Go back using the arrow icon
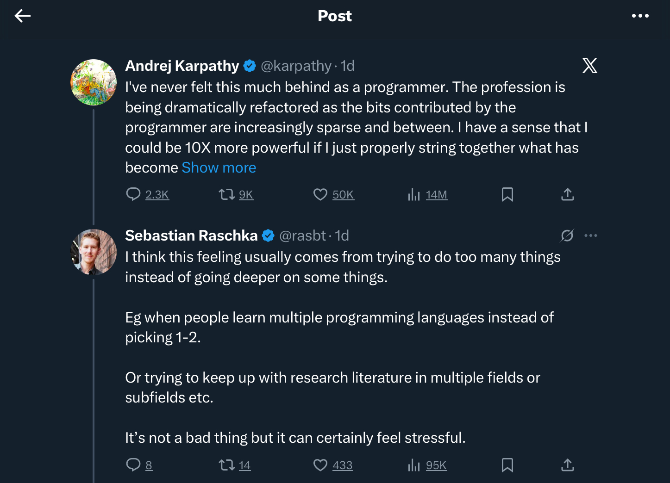Screen dimensions: 670x483 point(22,16)
